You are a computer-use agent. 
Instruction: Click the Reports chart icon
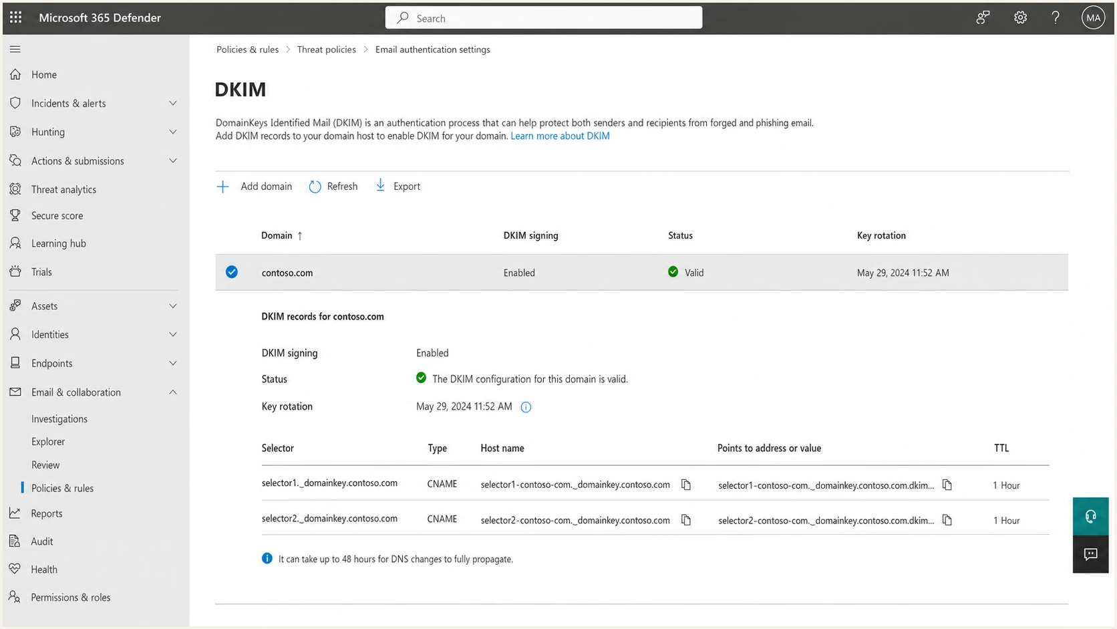(15, 513)
